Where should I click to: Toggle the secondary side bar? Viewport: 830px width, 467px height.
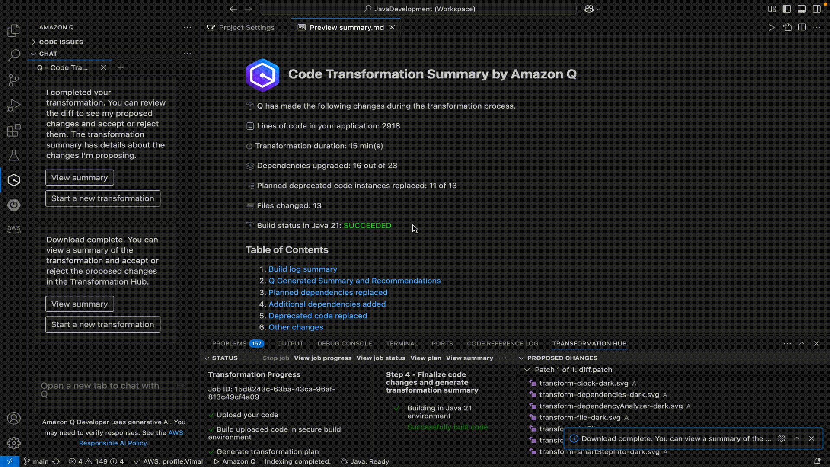817,9
